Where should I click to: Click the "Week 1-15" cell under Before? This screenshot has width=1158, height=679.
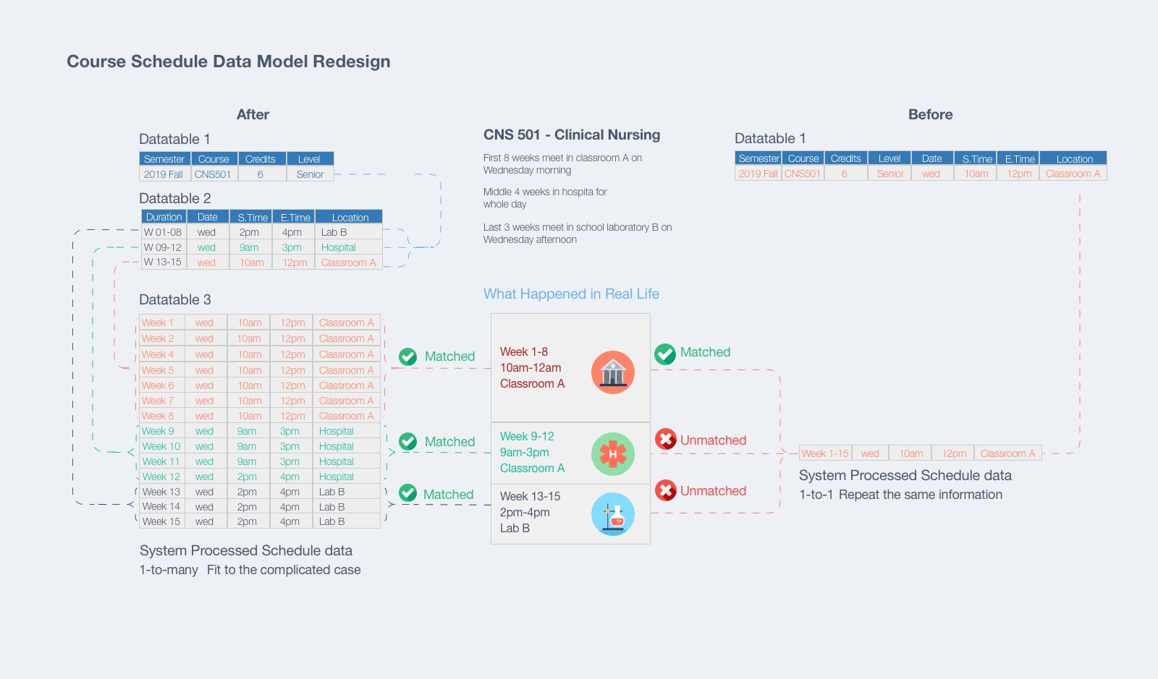click(825, 453)
